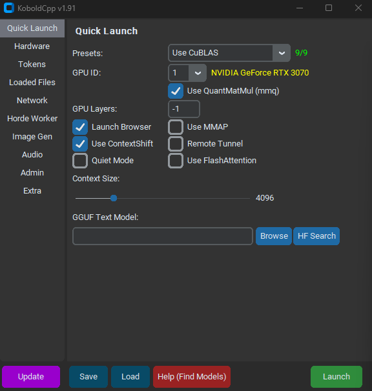Maximize the KoboldCpp window
Image resolution: width=372 pixels, height=391 pixels.
pos(329,8)
